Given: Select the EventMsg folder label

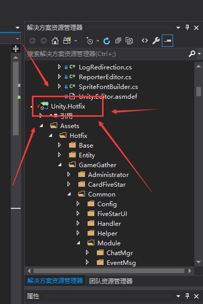Looking at the screenshot, I should 121,263.
